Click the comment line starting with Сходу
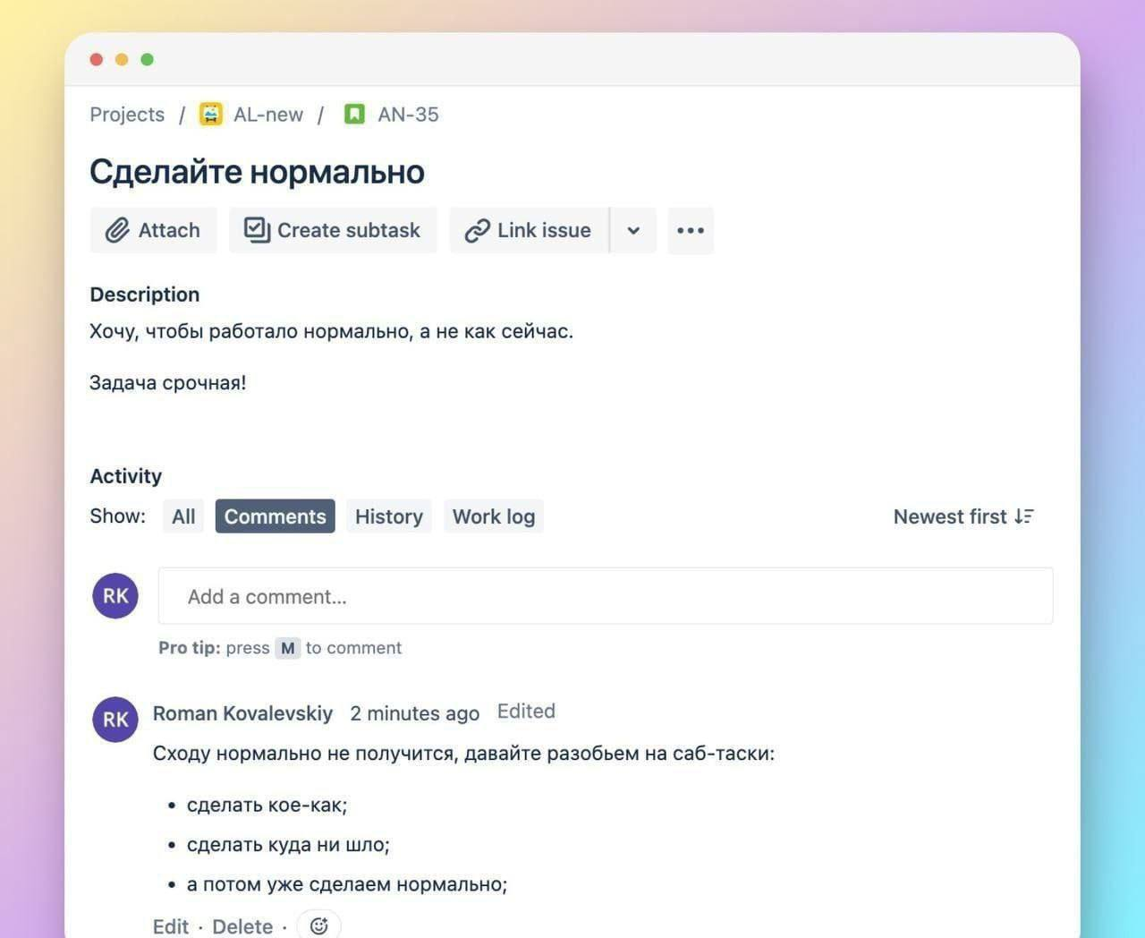Image resolution: width=1145 pixels, height=938 pixels. (463, 754)
